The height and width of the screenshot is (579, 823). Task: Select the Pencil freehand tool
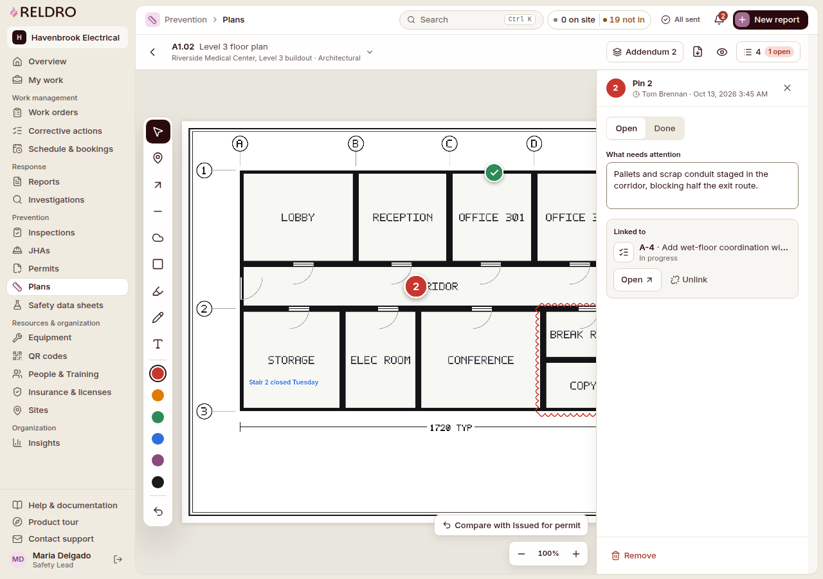pos(158,317)
